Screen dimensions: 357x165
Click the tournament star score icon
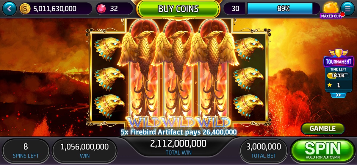coord(330,85)
